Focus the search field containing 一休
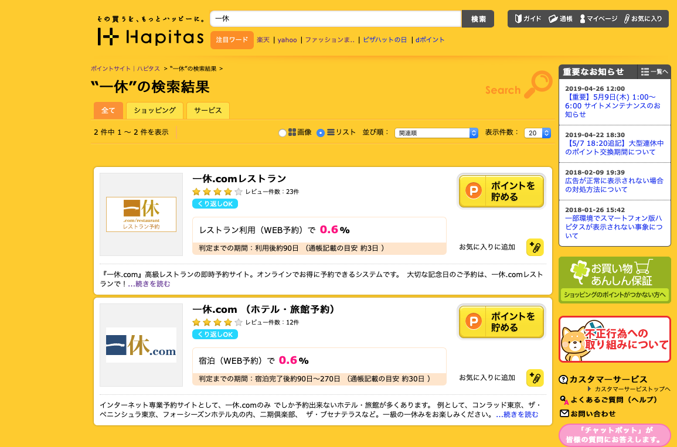Screen dimensions: 677x447 click(335, 19)
